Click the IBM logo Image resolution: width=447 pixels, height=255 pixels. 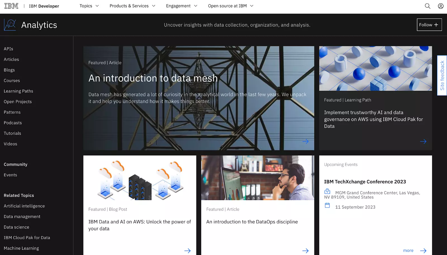(11, 6)
